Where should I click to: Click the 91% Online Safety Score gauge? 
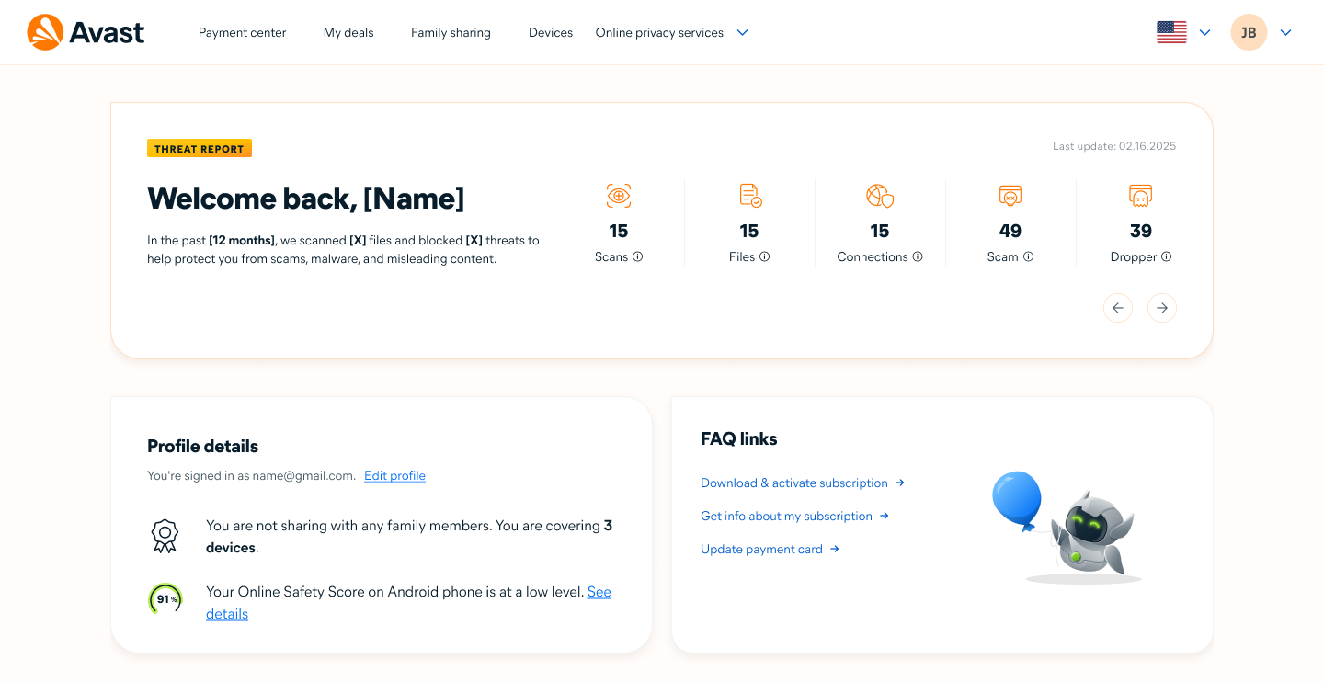(165, 599)
